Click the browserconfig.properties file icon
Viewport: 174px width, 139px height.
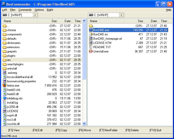[x=5, y=81]
